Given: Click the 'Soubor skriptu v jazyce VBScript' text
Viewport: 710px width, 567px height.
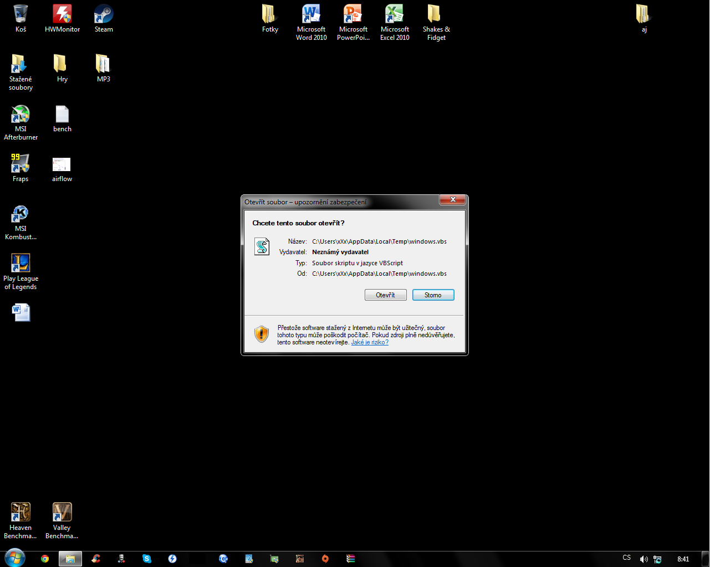Looking at the screenshot, I should pyautogui.click(x=357, y=263).
